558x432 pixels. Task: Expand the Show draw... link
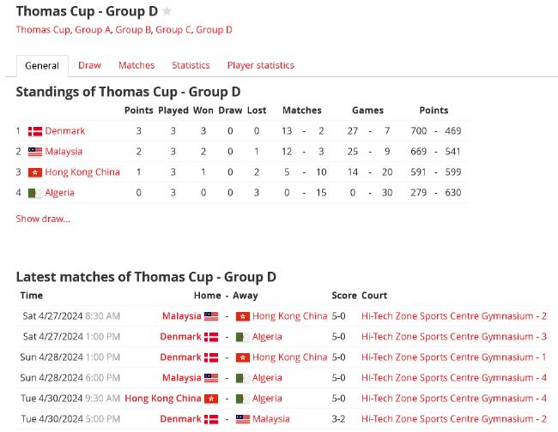coord(43,219)
